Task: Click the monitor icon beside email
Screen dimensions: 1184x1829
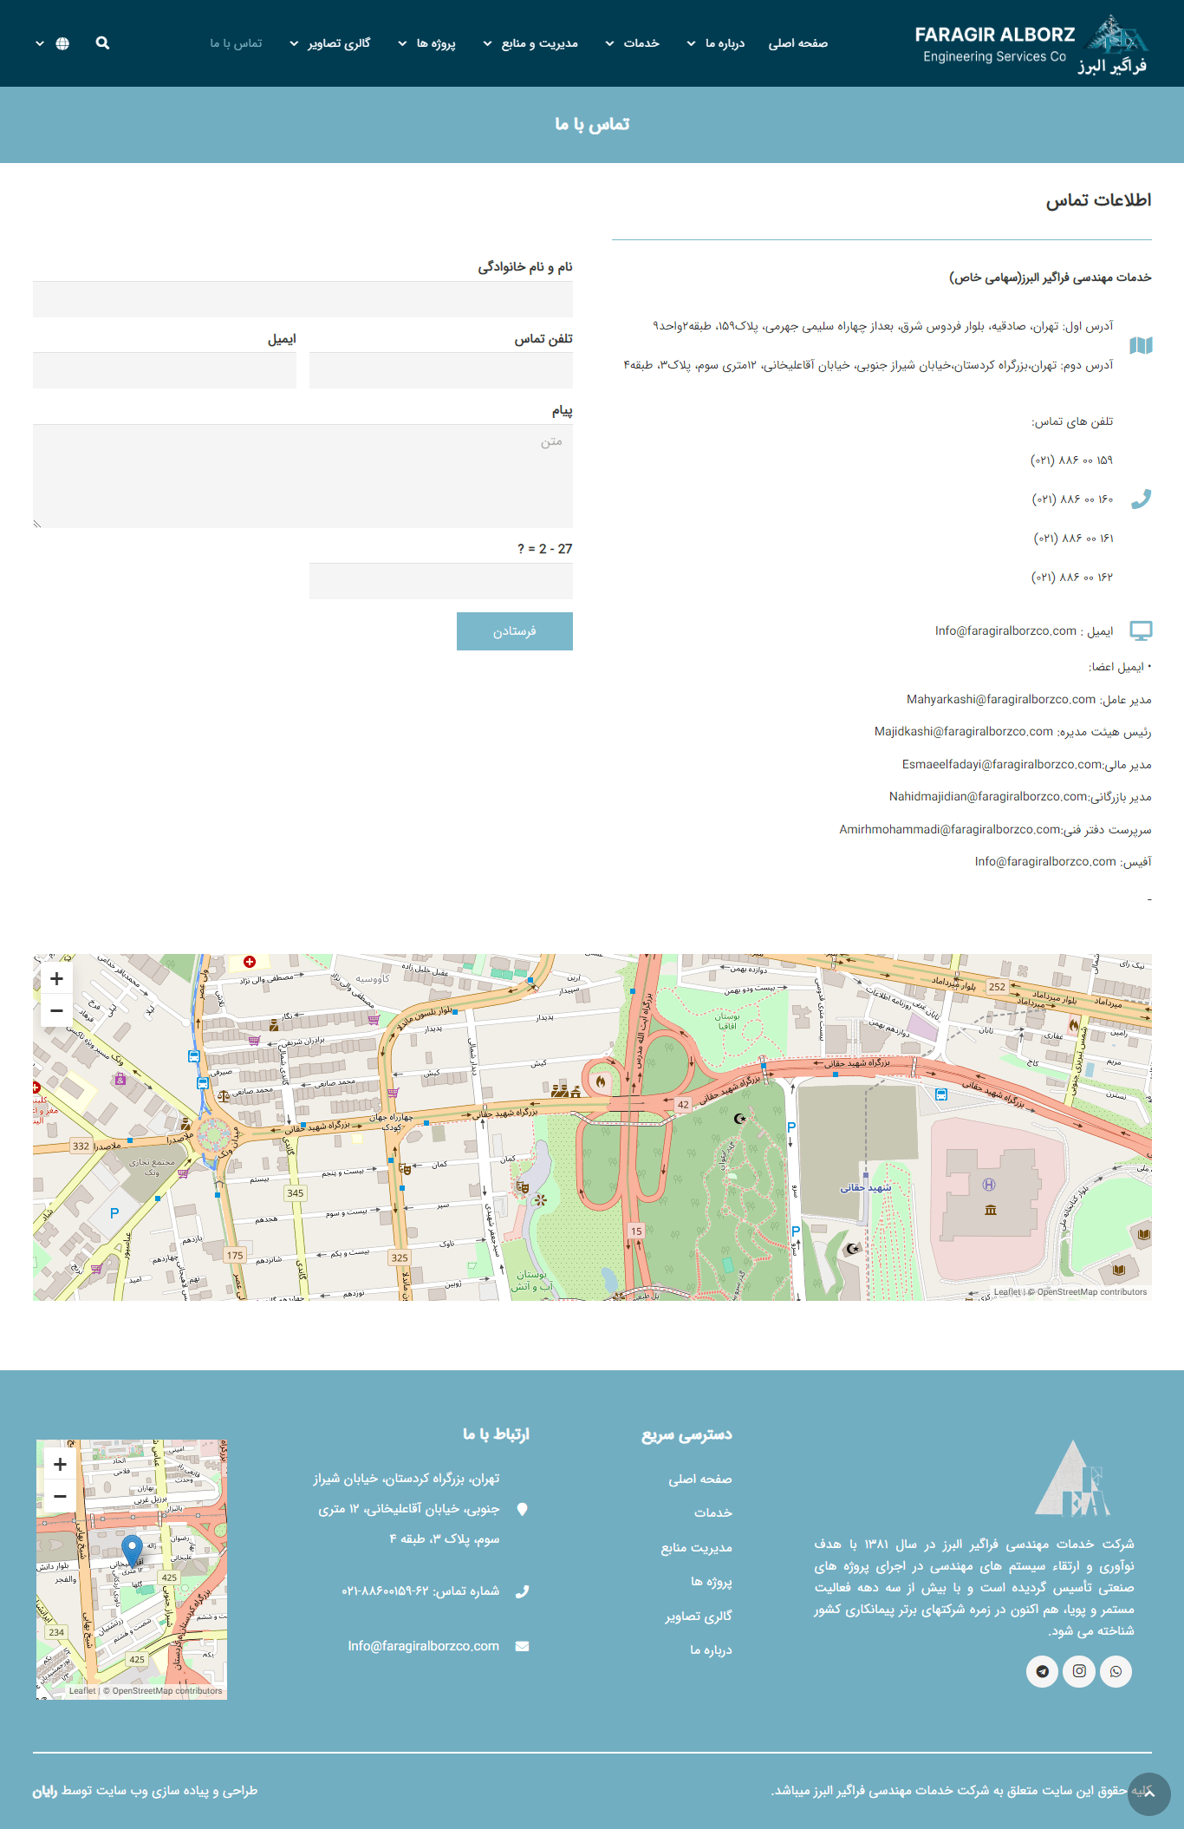Action: [1142, 630]
